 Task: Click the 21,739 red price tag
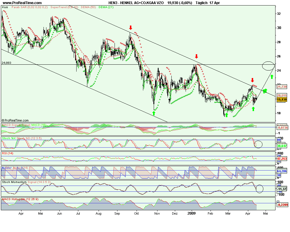tap(282, 87)
